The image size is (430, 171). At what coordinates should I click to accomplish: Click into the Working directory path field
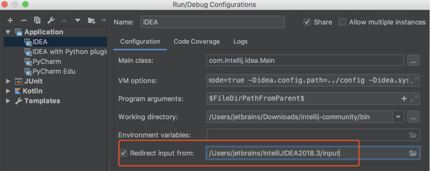click(x=300, y=117)
